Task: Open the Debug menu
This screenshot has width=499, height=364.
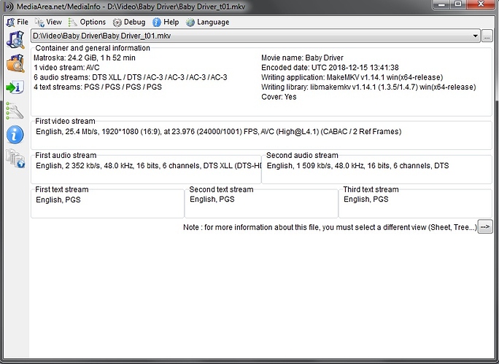Action: (x=129, y=22)
